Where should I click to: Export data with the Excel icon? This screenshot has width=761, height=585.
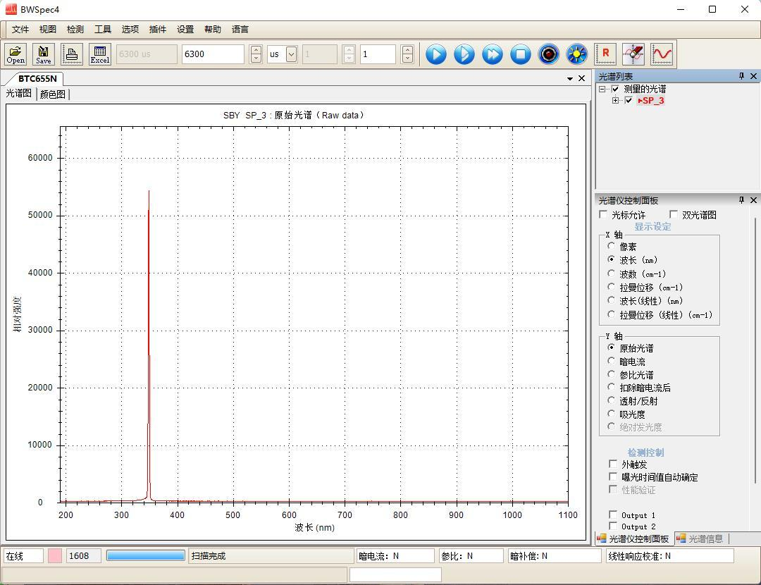[99, 54]
